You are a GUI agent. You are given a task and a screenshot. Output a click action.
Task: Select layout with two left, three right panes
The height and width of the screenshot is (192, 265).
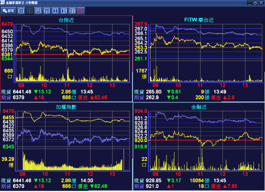click(x=72, y=11)
